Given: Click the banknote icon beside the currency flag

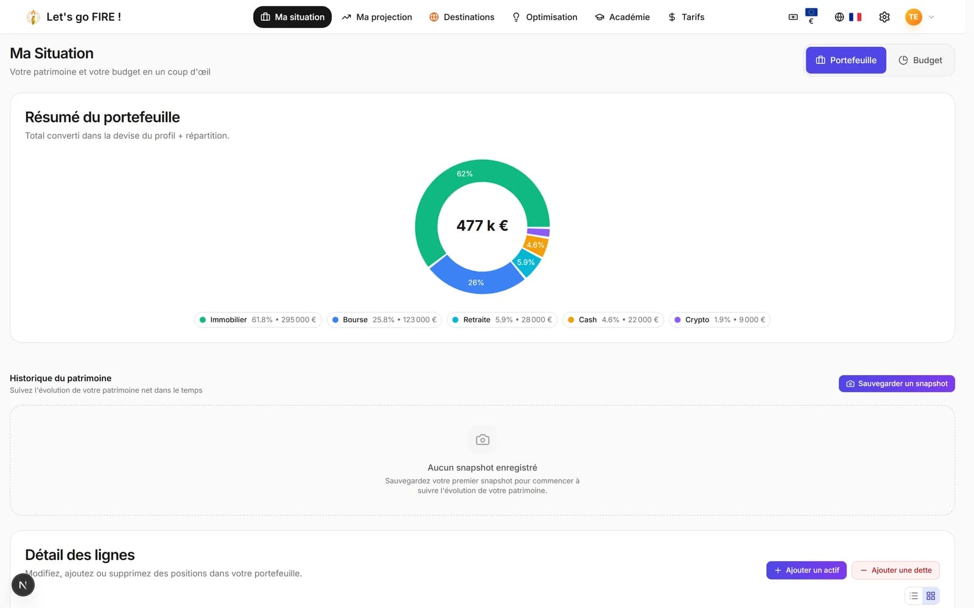Looking at the screenshot, I should (x=793, y=17).
